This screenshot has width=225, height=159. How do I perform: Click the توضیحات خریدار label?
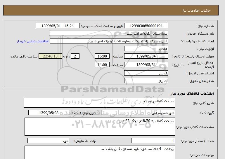[202, 155]
